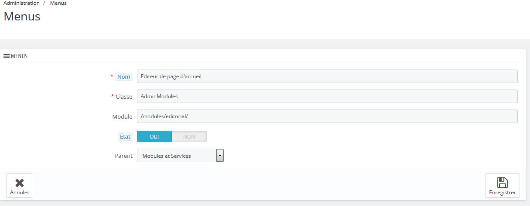The height and width of the screenshot is (206, 530).
Task: Focus the Nom field with Editeur de page d'accueil
Action: click(327, 76)
